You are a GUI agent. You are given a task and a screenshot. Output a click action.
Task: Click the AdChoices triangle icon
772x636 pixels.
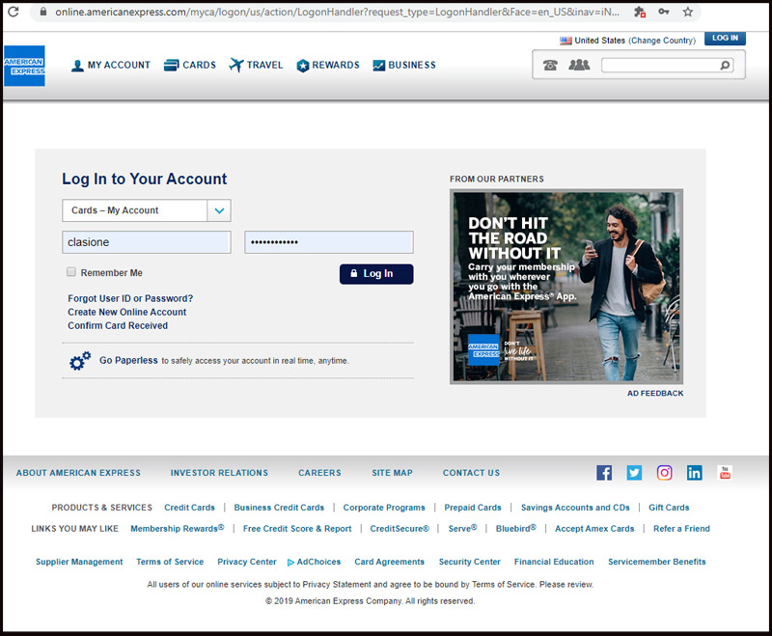pyautogui.click(x=290, y=562)
